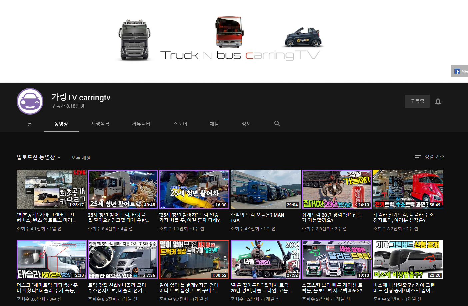Image resolution: width=468 pixels, height=306 pixels.
Task: Click title '"뭐든 집어든다" 집게차 트럭'
Action: (x=261, y=288)
